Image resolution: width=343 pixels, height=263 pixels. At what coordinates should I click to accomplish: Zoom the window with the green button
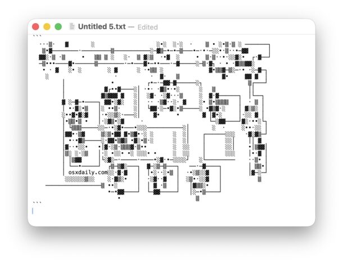pyautogui.click(x=58, y=26)
